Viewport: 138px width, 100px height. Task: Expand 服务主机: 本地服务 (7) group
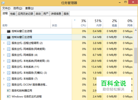point(4,79)
